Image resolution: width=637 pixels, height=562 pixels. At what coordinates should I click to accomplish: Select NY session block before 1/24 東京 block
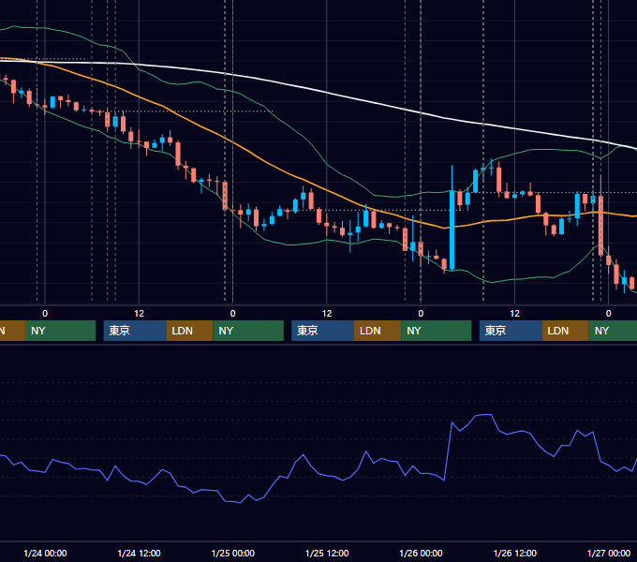click(x=60, y=331)
